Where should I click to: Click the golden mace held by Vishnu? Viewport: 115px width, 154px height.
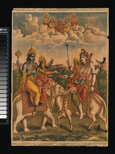click(18, 60)
